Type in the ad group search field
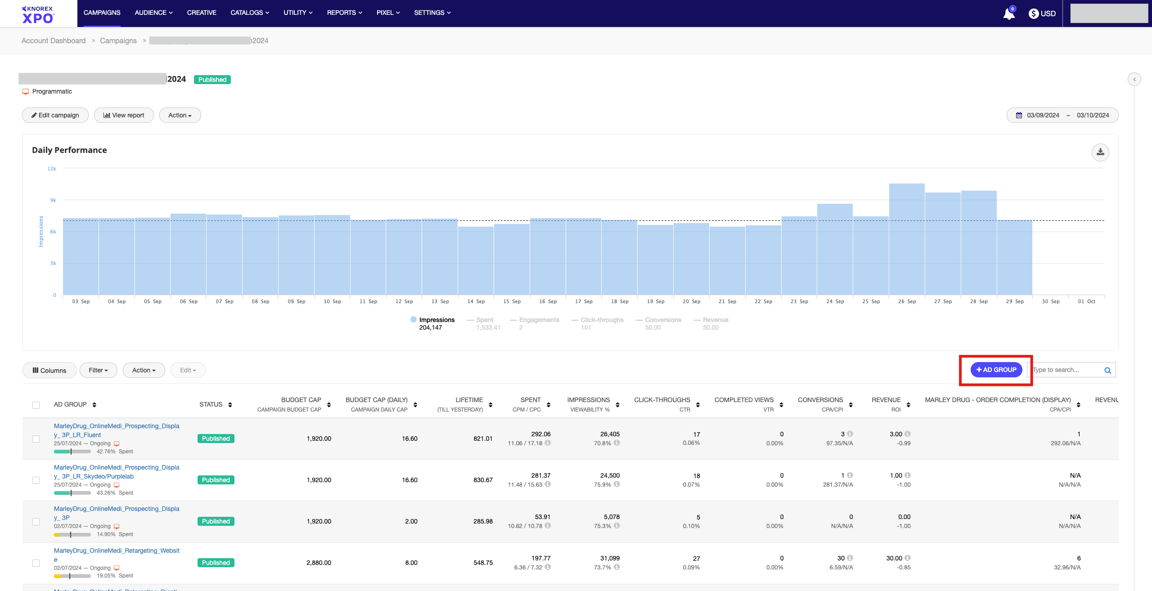1152x591 pixels. [1065, 370]
